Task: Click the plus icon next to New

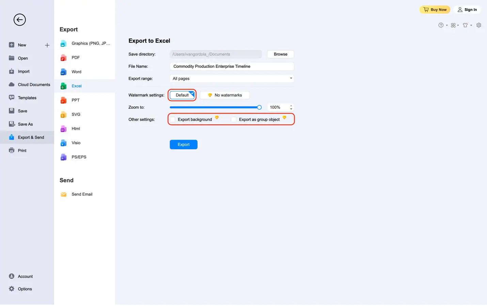Action: (x=47, y=45)
